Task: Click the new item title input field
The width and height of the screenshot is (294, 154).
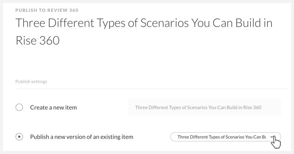Action: tap(204, 107)
